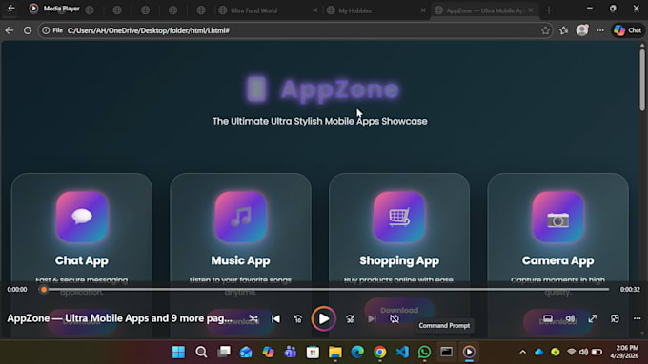Open Command Prompt from the taskbar
Viewport: 648px width, 364px height.
(x=446, y=352)
